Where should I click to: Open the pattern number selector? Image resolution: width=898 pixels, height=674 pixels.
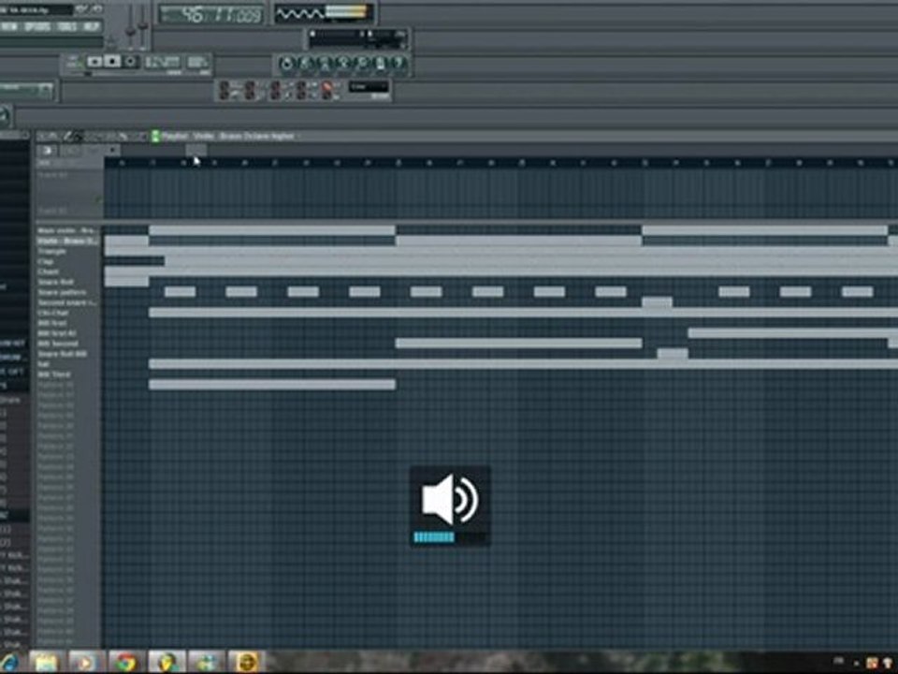tap(197, 62)
